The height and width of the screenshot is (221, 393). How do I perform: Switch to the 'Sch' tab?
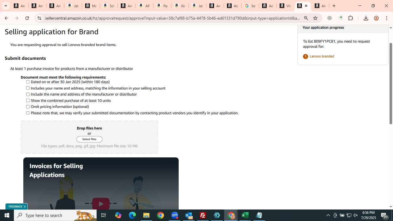tap(108, 6)
